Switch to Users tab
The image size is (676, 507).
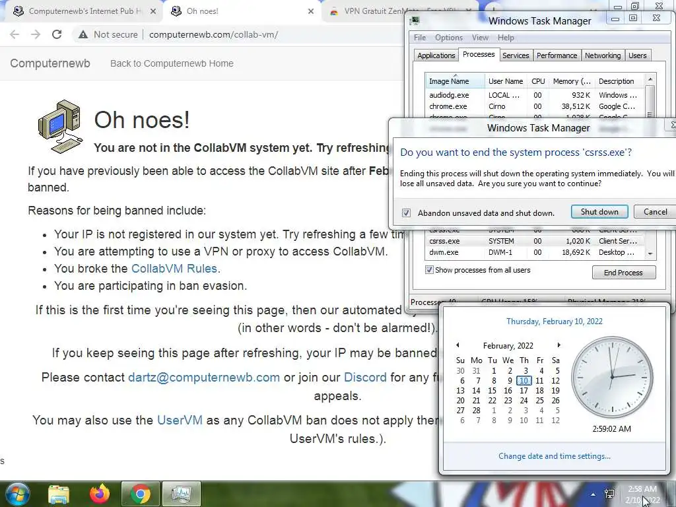[637, 55]
